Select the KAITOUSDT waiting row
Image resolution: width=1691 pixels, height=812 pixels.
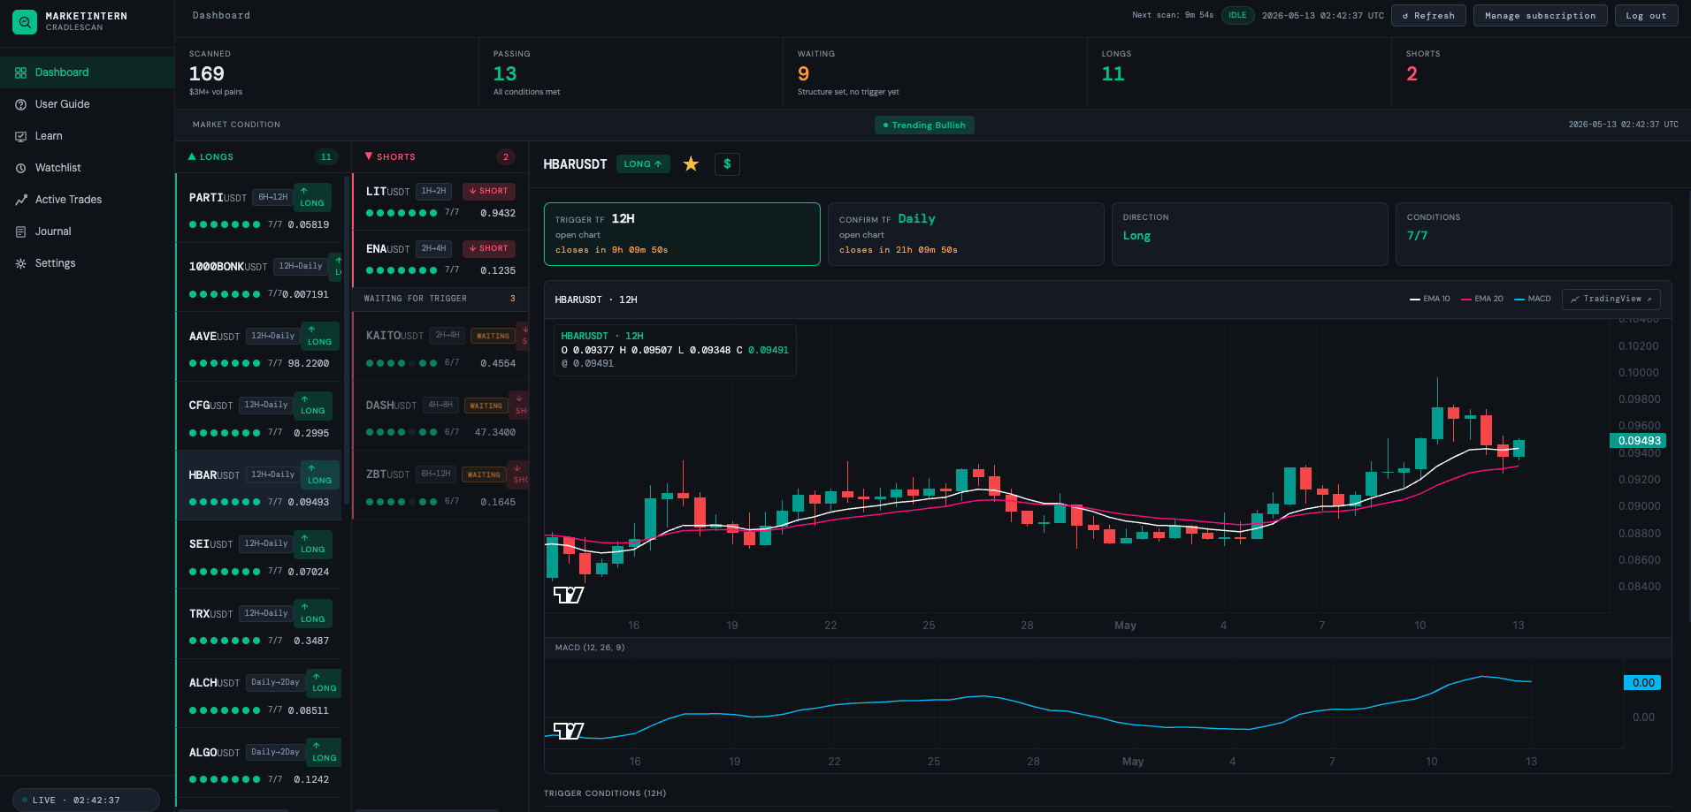click(440, 346)
